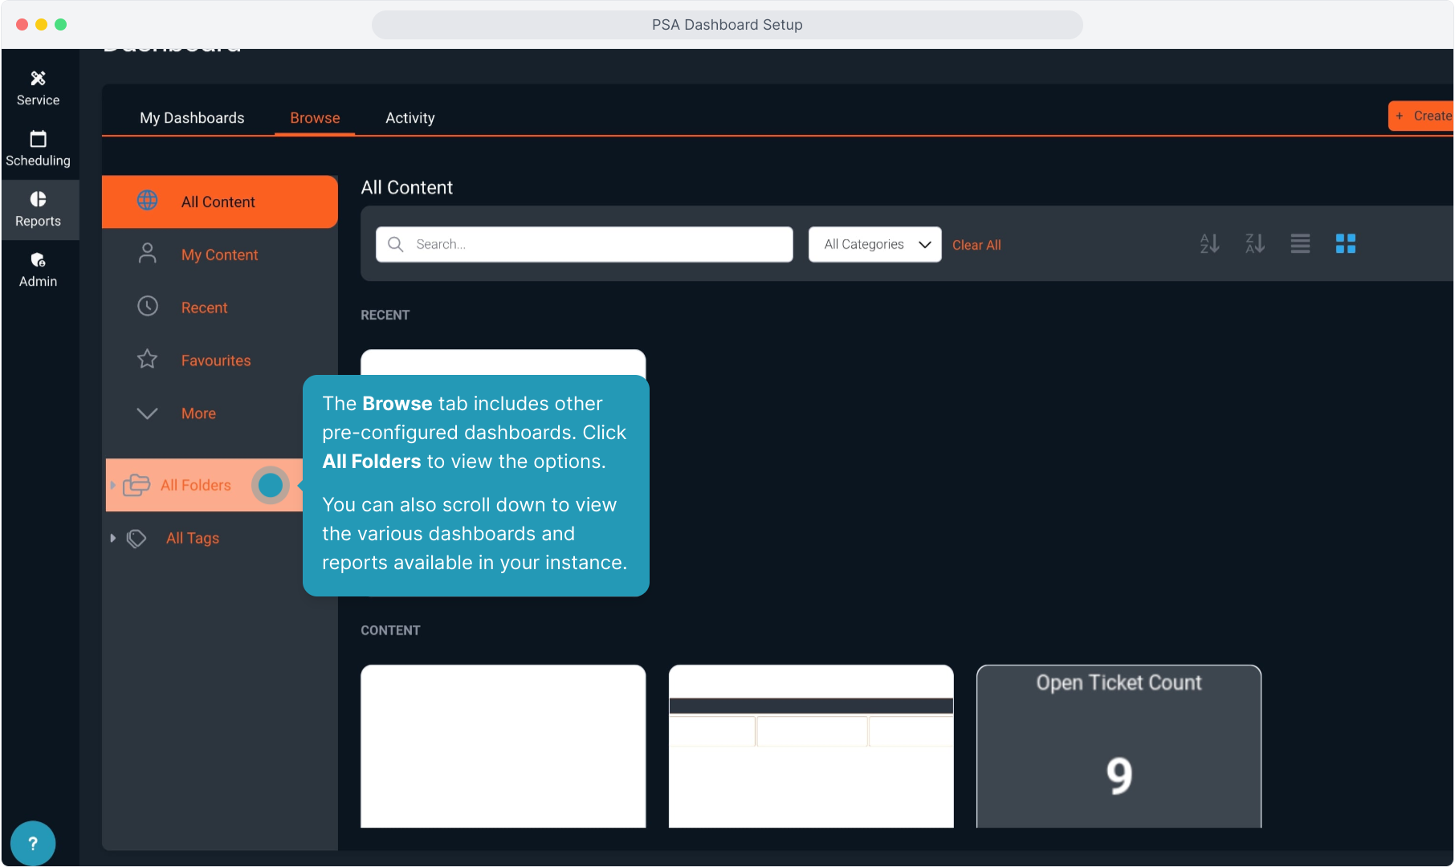Open the thumbnail under Recent
Screen dimensions: 1455x867
click(503, 362)
